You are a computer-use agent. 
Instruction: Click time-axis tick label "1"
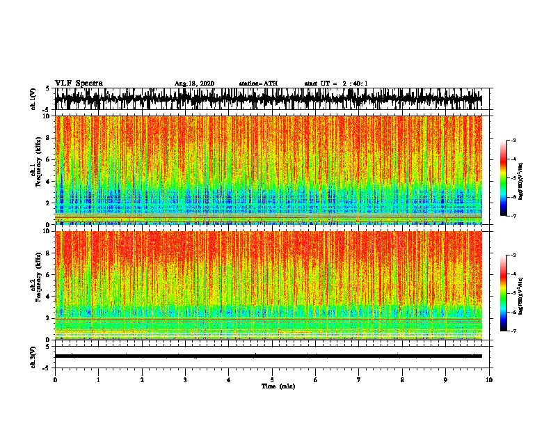click(x=98, y=380)
